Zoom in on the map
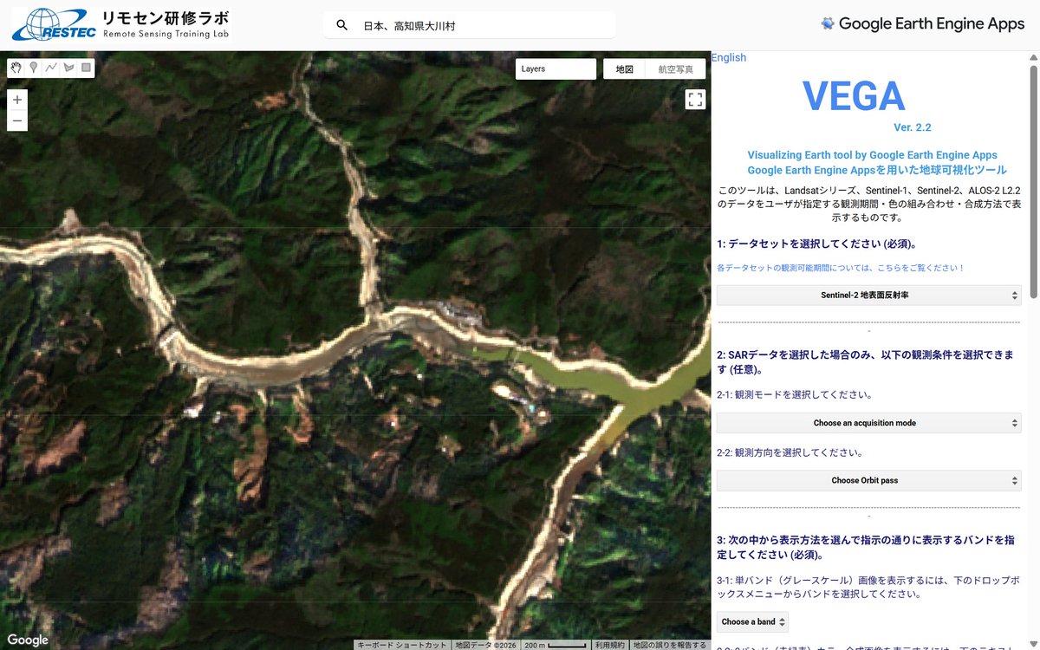1040x650 pixels. point(17,100)
